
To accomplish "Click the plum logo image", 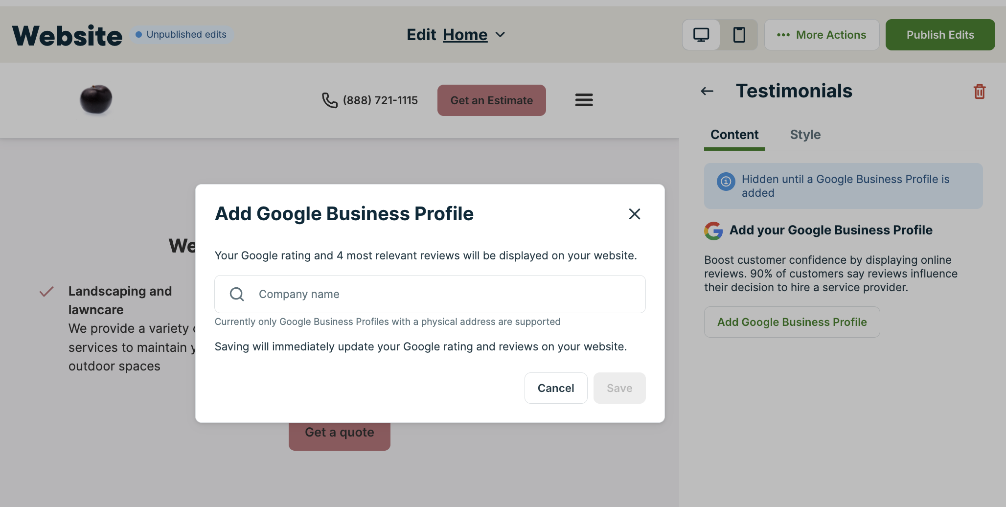I will coord(96,99).
